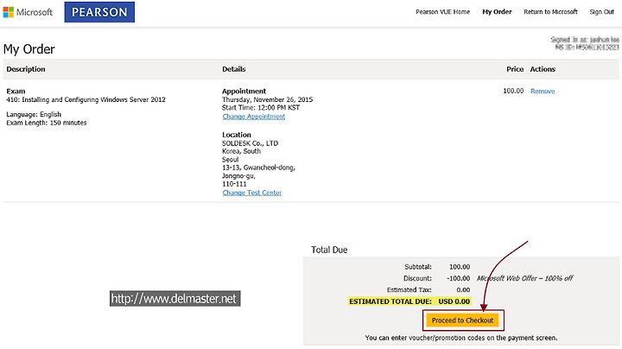Open the My Order menu item
622x349 pixels.
497,12
